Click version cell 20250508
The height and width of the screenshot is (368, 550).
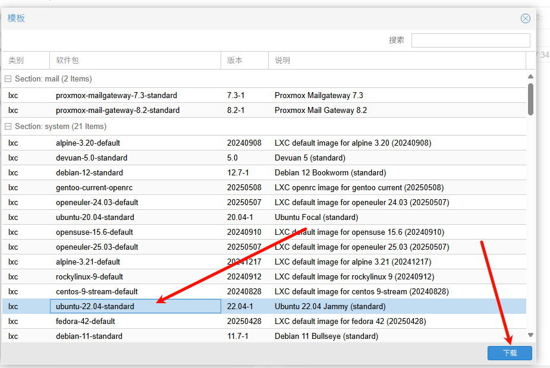coord(244,188)
